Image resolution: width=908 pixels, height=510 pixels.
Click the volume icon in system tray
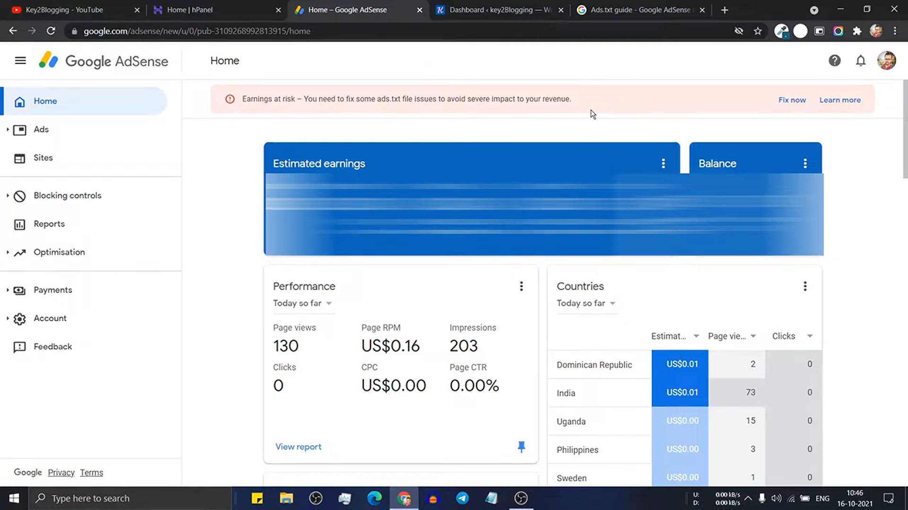(x=776, y=498)
